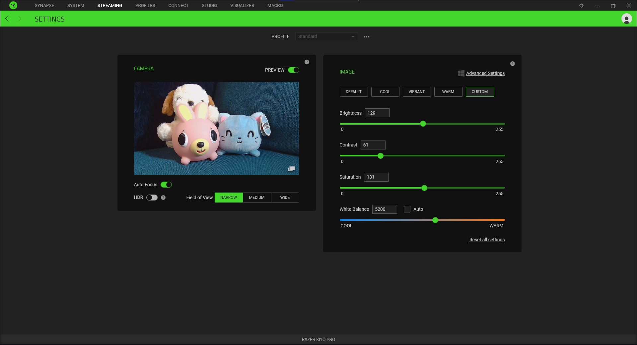The image size is (637, 345).
Task: Open the settings gear icon
Action: tap(581, 6)
